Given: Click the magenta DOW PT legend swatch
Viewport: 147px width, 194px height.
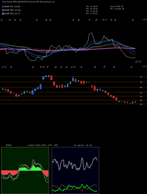Looking at the screenshot, I should [3, 14].
